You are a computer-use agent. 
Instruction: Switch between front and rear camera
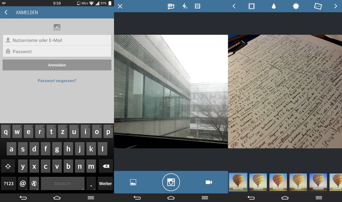171,6
